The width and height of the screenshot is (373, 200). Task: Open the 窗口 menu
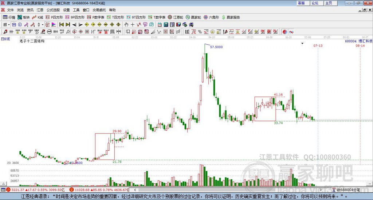pos(86,10)
